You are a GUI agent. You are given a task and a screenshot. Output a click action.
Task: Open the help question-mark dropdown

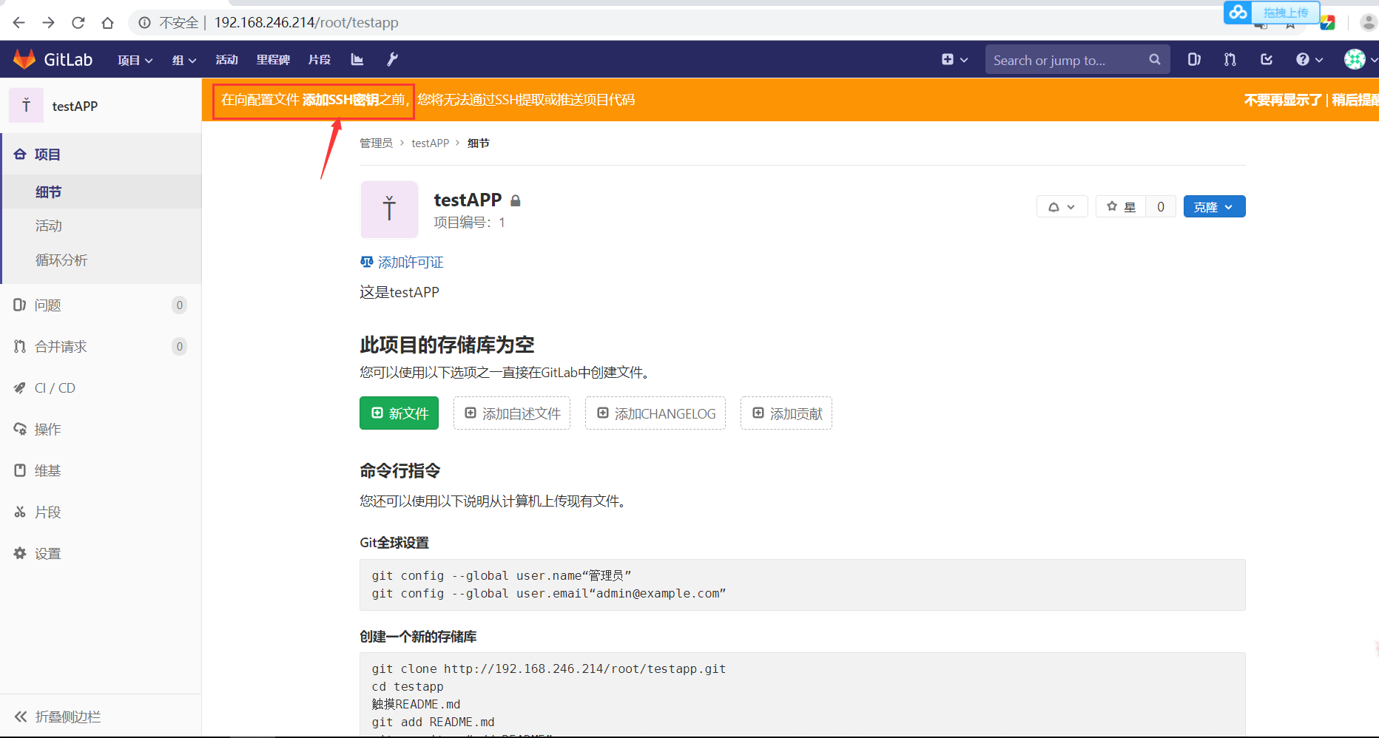1308,59
